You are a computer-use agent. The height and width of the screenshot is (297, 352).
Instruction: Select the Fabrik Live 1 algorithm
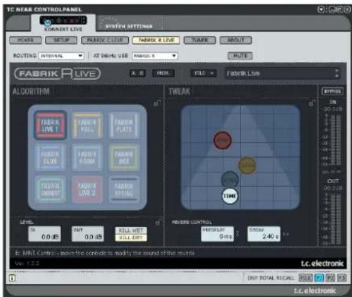50,125
